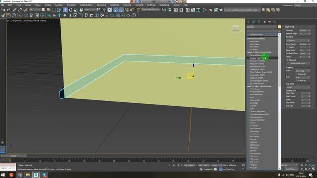This screenshot has height=178, width=317.
Task: Open the Modifiers menu
Action: [58, 5]
